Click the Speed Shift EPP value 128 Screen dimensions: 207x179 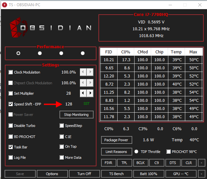coord(69,104)
